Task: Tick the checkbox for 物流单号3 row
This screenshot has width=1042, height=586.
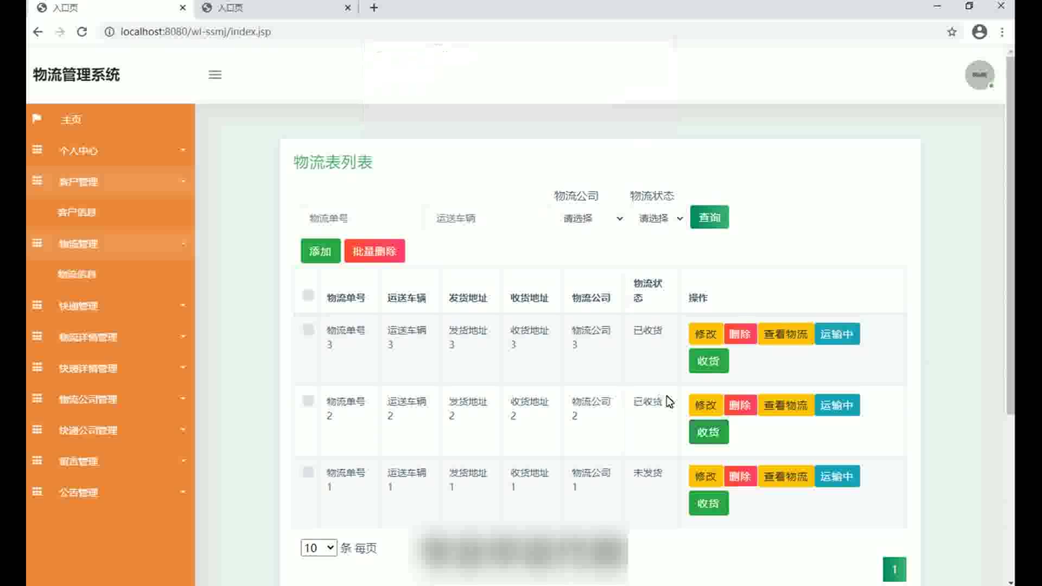Action: click(308, 330)
